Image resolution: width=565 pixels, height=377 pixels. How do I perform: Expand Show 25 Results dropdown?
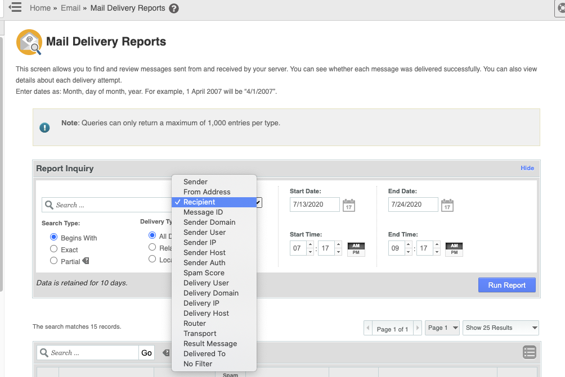point(501,328)
